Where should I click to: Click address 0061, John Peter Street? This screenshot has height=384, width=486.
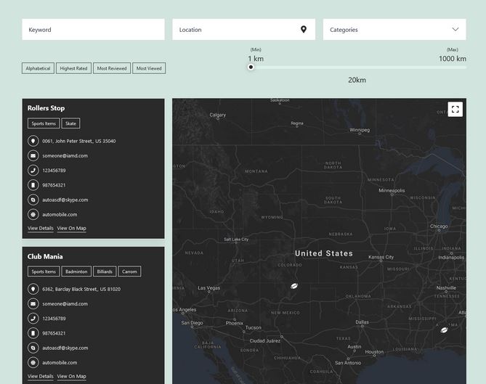[x=79, y=142]
